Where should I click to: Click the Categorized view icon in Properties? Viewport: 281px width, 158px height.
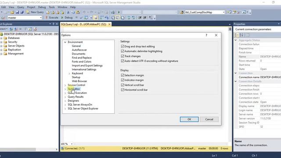pyautogui.click(x=236, y=35)
